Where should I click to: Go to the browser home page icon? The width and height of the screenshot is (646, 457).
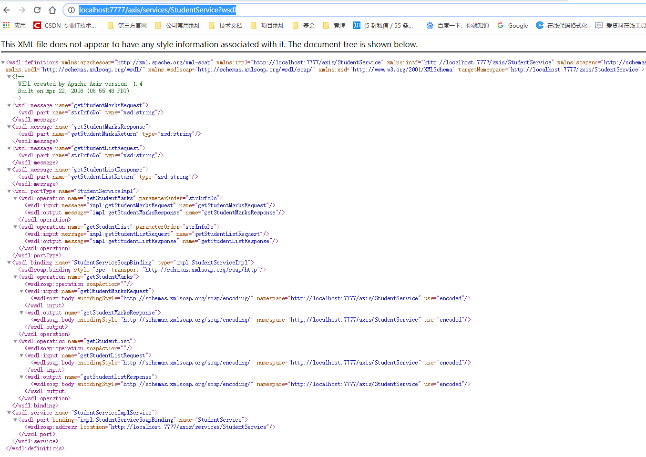click(52, 10)
